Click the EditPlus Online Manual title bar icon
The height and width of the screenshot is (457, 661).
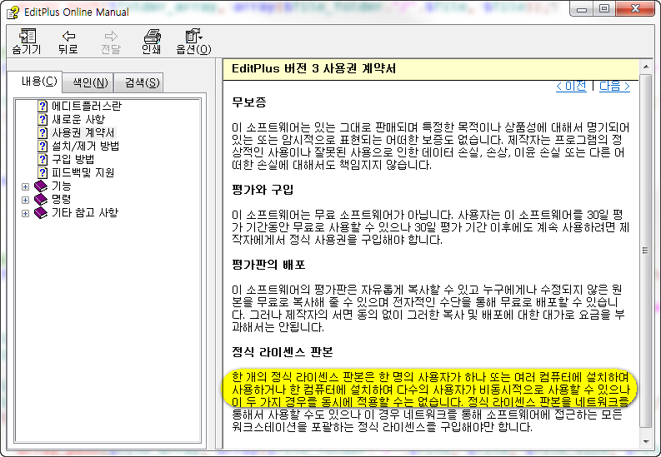coord(13,12)
